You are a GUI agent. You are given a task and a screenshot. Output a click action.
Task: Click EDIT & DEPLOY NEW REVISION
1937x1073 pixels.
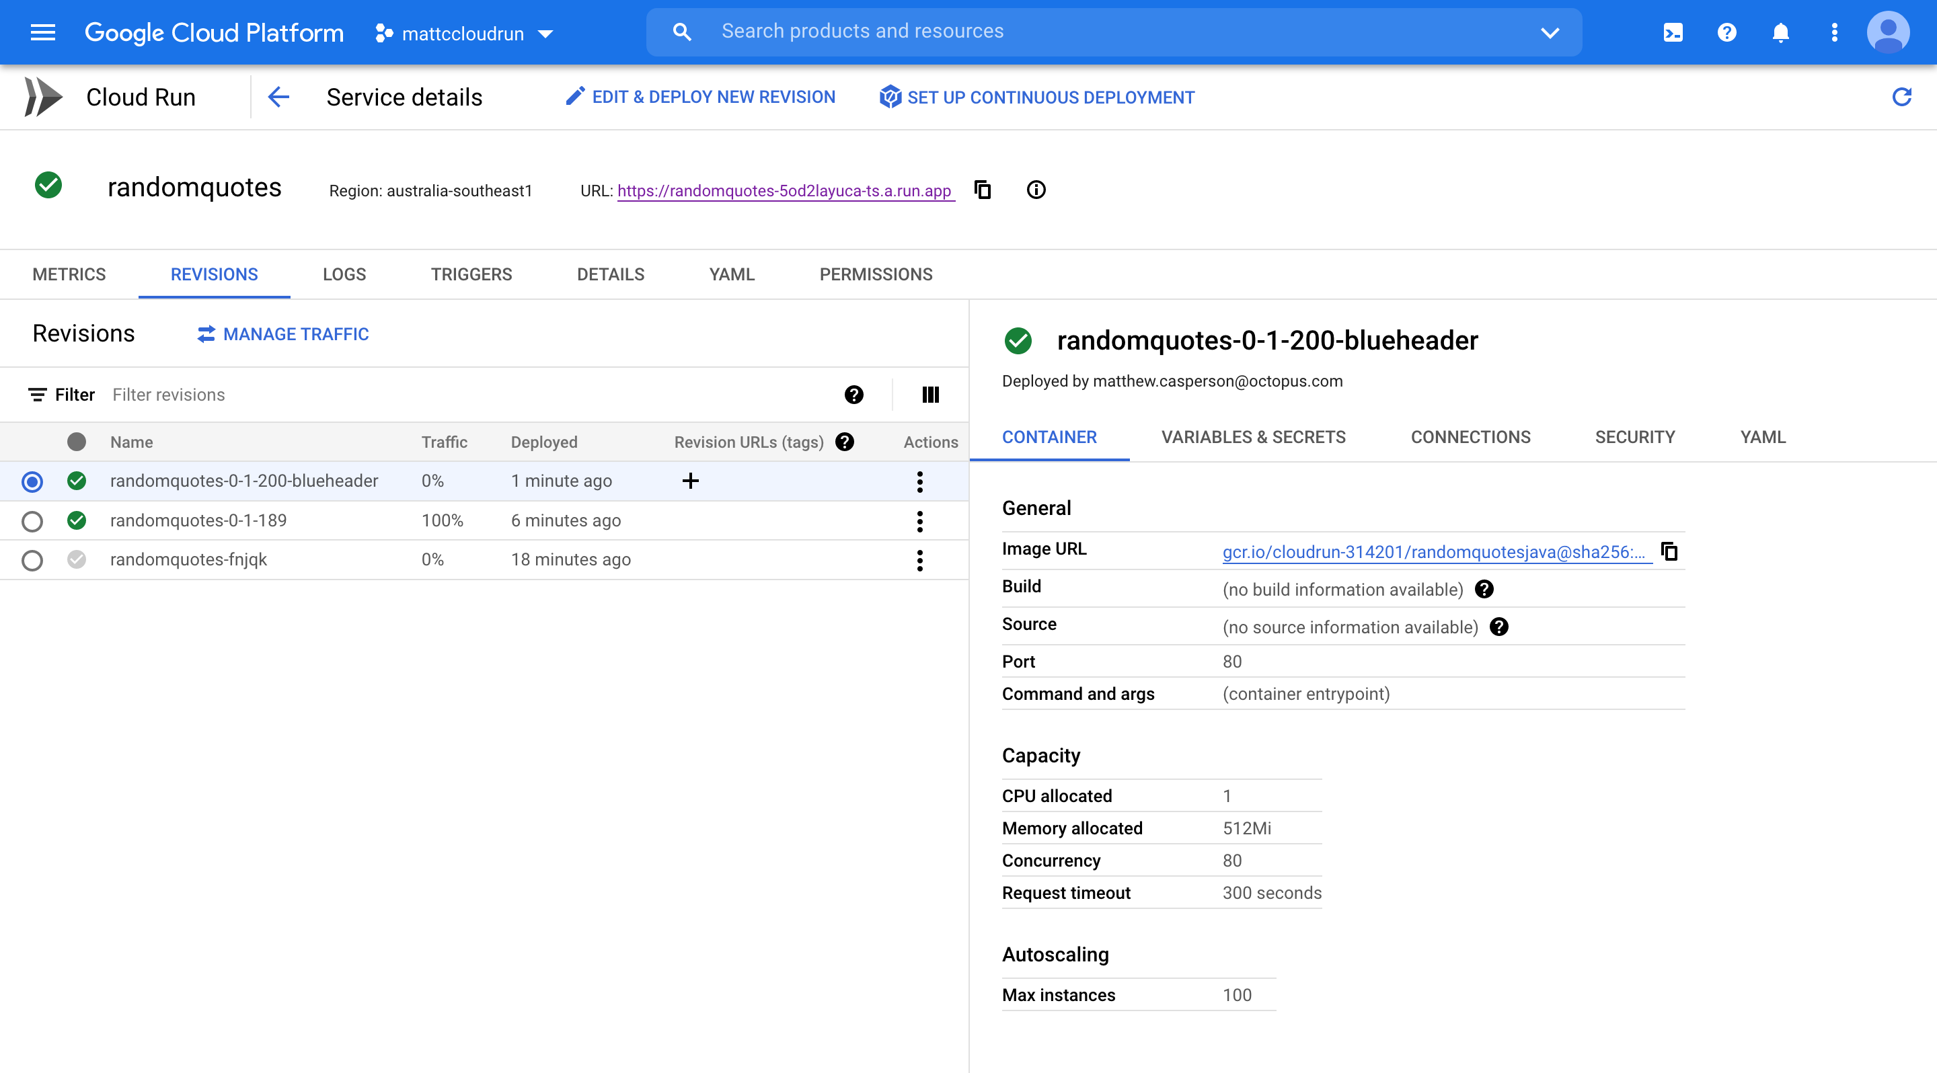point(700,97)
